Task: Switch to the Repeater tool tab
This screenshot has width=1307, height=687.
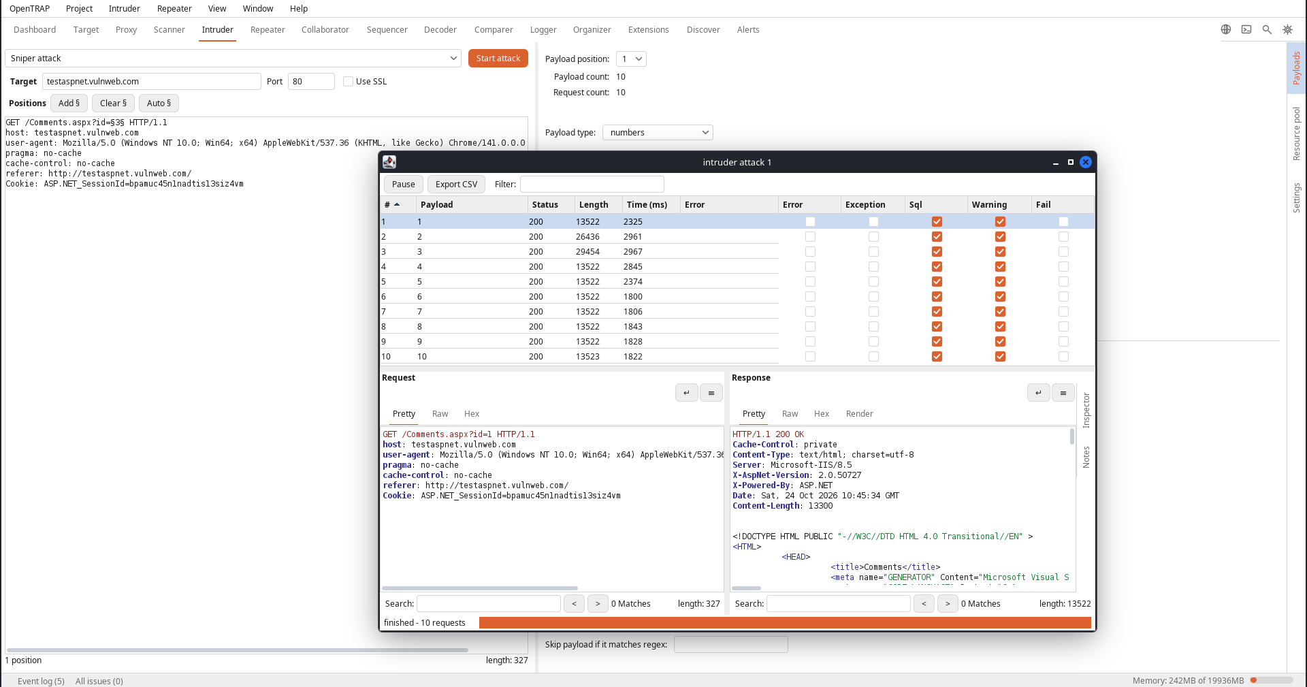Action: pyautogui.click(x=268, y=30)
